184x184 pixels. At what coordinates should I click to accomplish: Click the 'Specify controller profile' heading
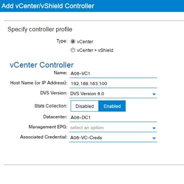pos(40,29)
